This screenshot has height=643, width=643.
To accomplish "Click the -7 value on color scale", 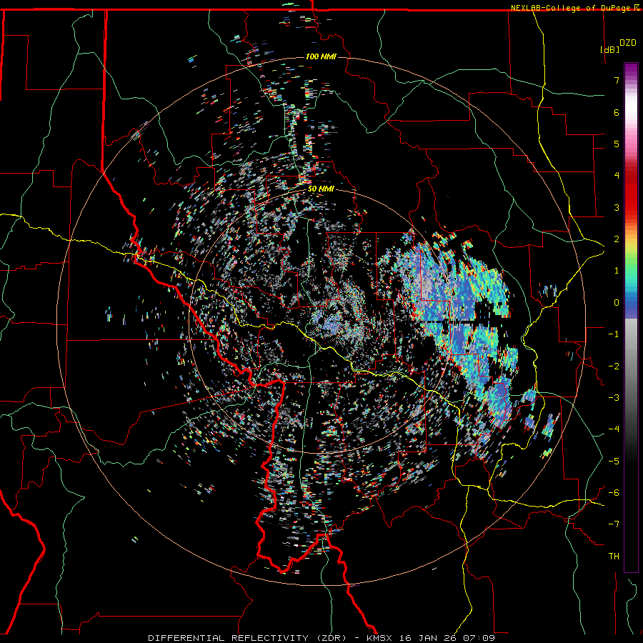I will [614, 524].
